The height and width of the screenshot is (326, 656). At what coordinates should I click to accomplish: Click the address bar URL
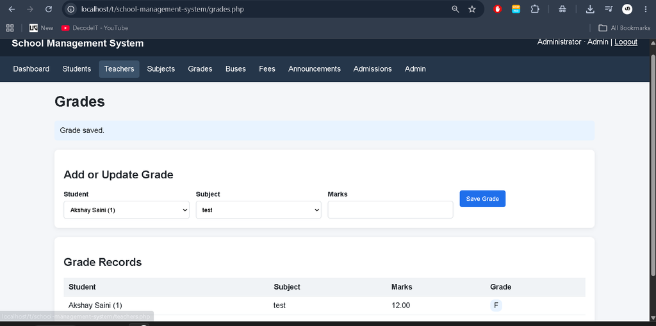pos(162,9)
